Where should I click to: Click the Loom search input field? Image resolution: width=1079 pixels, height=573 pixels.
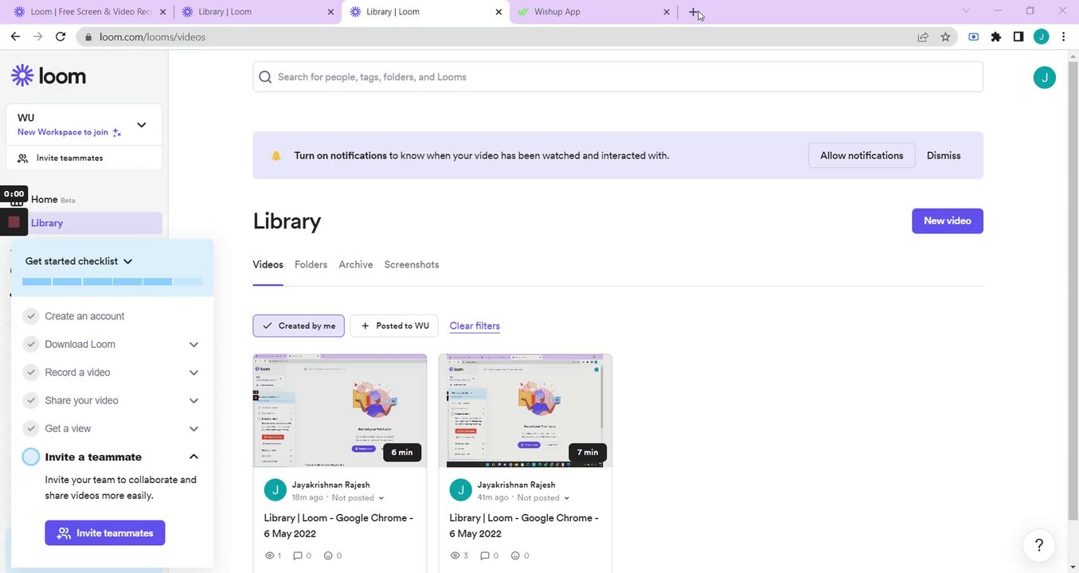[x=618, y=77]
